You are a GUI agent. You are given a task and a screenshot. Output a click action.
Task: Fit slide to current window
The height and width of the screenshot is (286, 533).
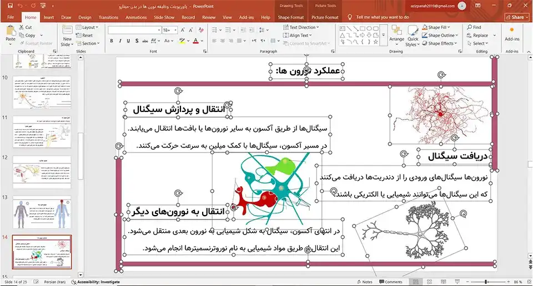(529, 282)
